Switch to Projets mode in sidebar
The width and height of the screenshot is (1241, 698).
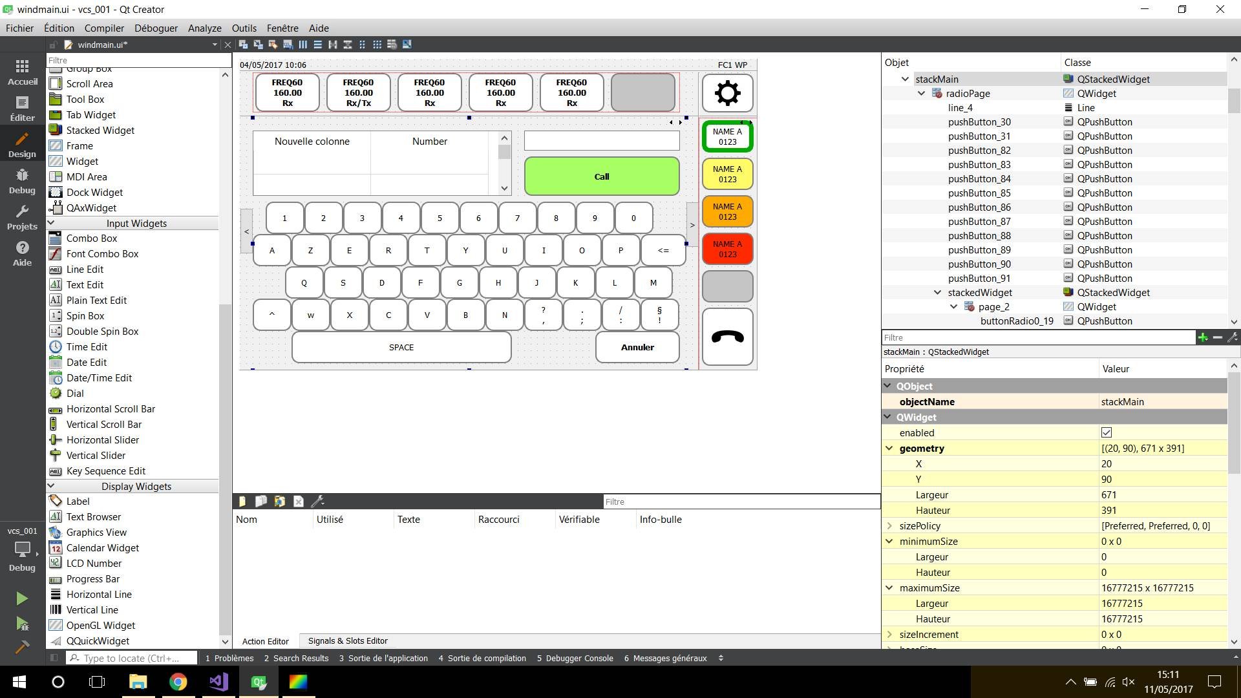coord(22,218)
